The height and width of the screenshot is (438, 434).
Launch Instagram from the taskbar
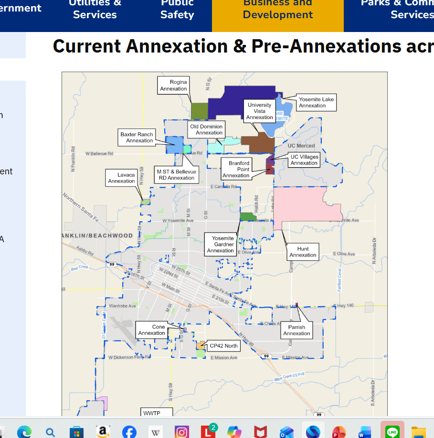[x=181, y=432]
